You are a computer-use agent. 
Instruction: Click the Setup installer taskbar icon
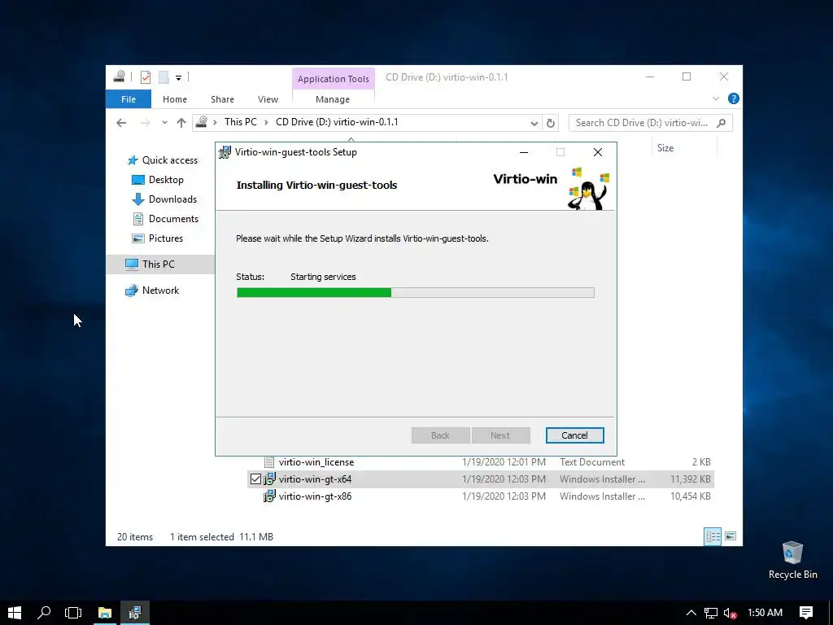(134, 613)
